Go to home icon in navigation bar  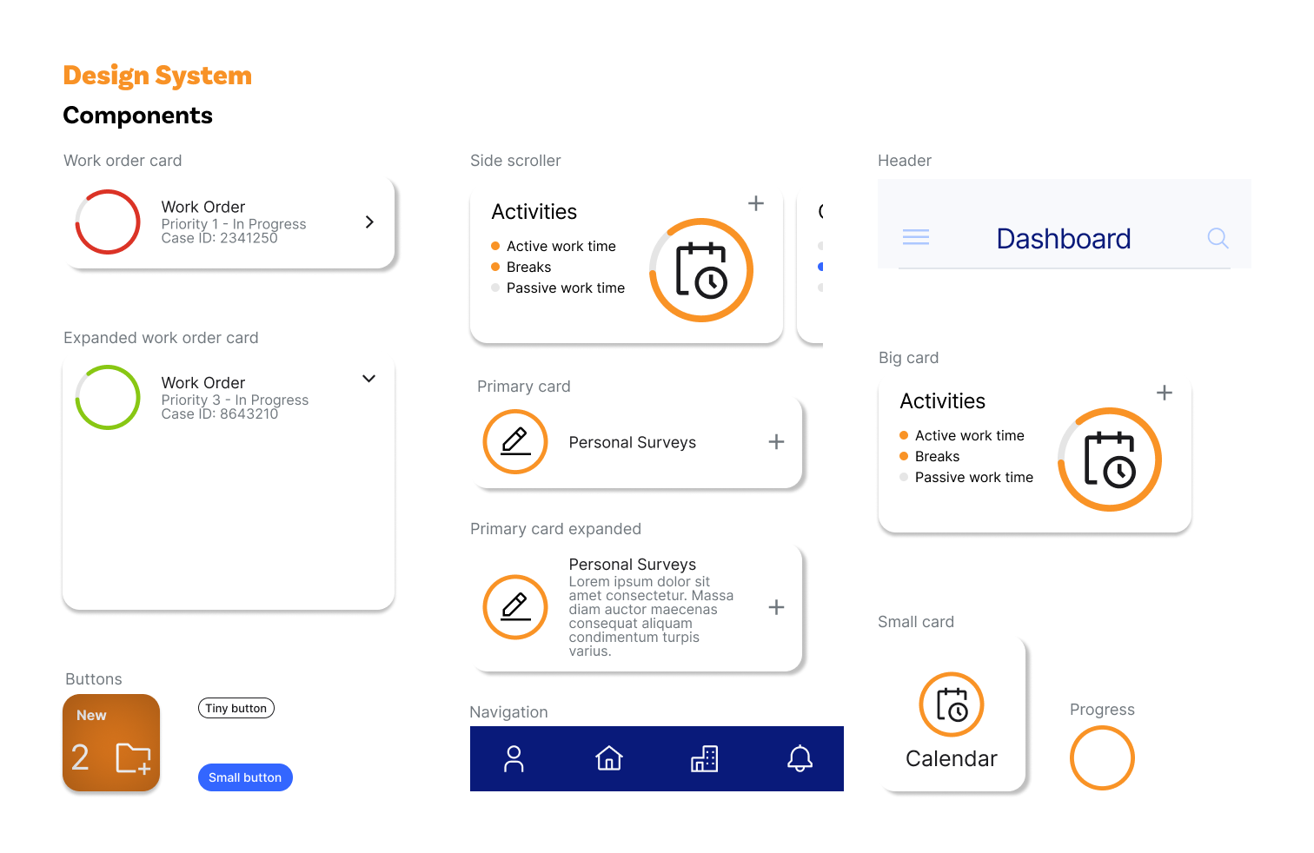coord(608,758)
